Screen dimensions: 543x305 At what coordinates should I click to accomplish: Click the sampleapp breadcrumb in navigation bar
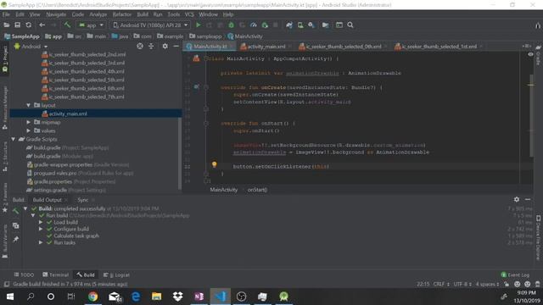click(x=205, y=36)
